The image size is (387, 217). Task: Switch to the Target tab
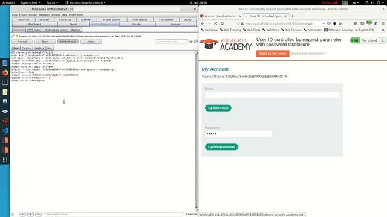tap(74, 24)
